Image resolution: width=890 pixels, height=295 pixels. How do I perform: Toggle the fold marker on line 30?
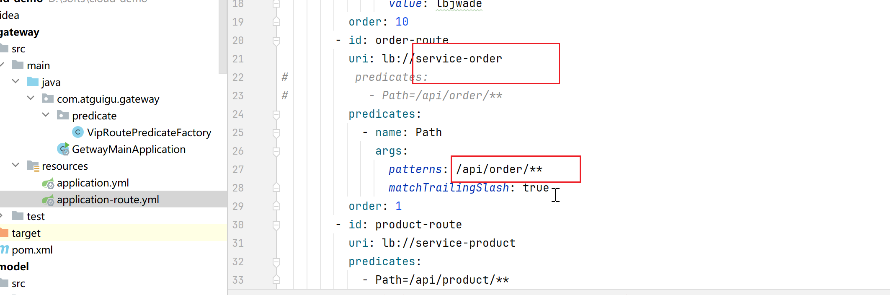click(x=276, y=225)
